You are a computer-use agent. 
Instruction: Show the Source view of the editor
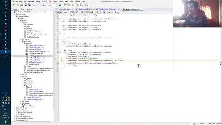click(59, 12)
